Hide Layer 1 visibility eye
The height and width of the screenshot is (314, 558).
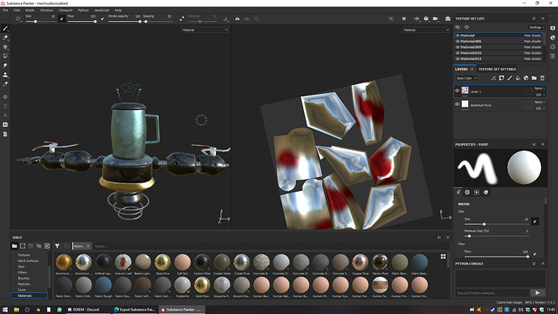click(x=457, y=91)
